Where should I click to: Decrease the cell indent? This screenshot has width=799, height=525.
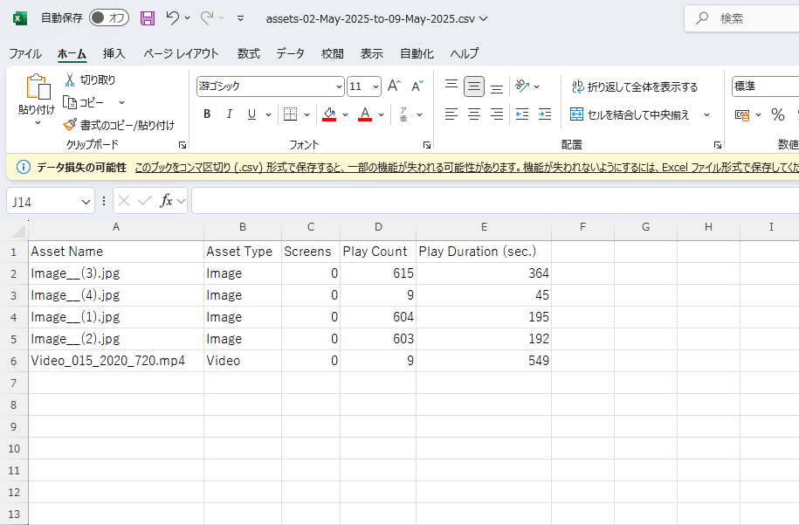coord(522,114)
